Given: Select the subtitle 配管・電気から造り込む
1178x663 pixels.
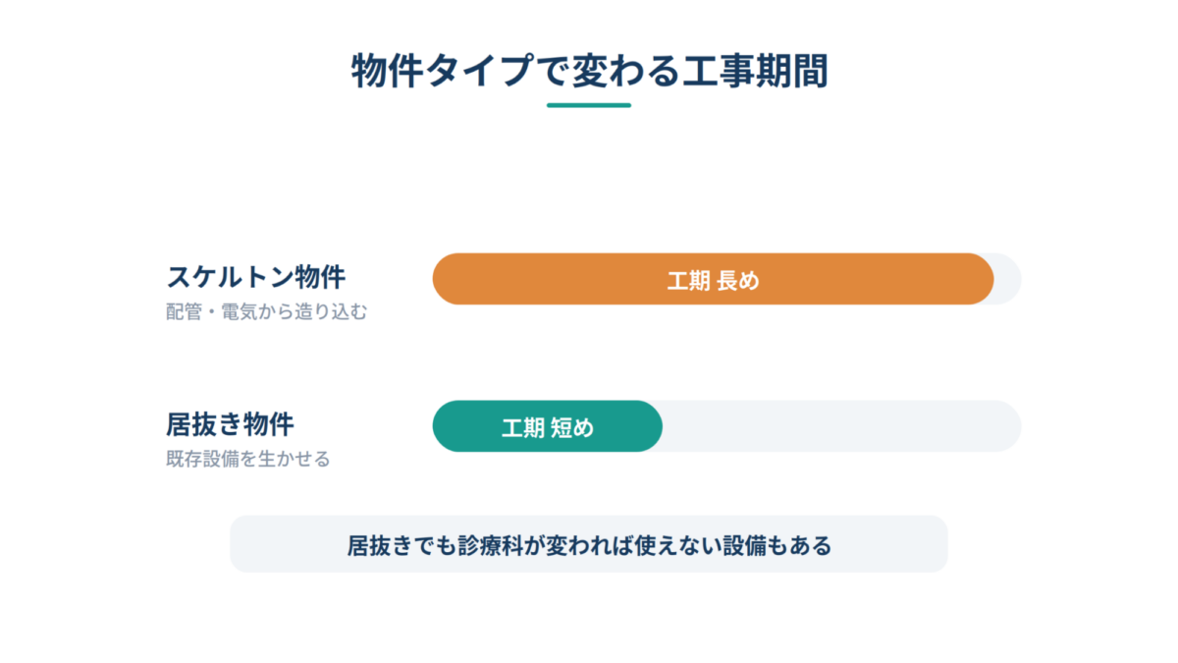Looking at the screenshot, I should click(x=267, y=313).
